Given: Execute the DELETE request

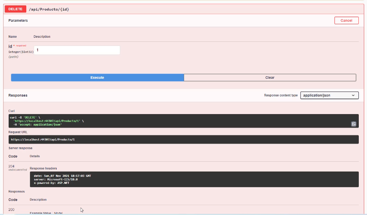Looking at the screenshot, I should (97, 78).
